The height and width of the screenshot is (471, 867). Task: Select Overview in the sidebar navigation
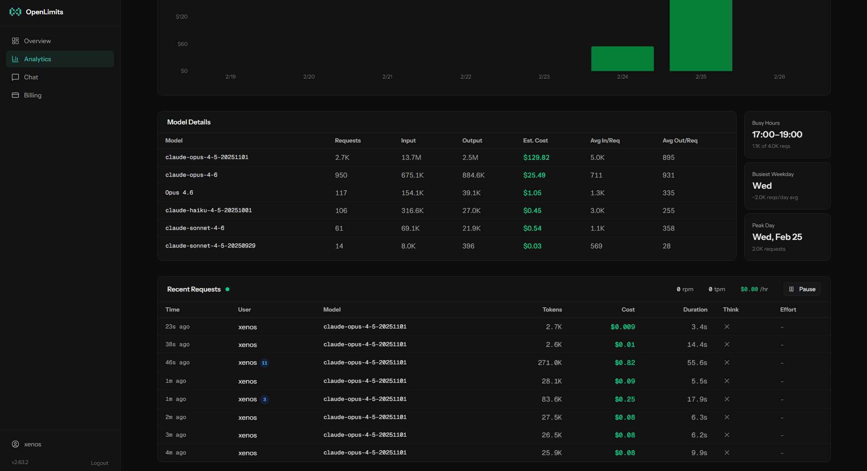(x=37, y=40)
